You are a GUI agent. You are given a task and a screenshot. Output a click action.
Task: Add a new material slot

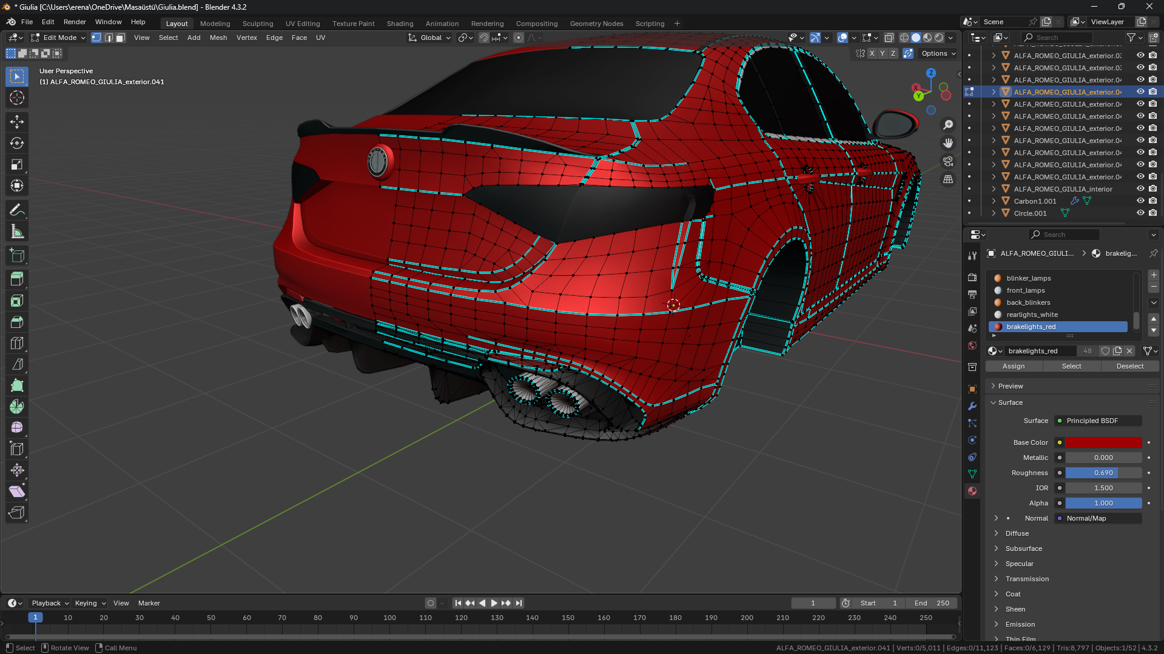click(1154, 275)
